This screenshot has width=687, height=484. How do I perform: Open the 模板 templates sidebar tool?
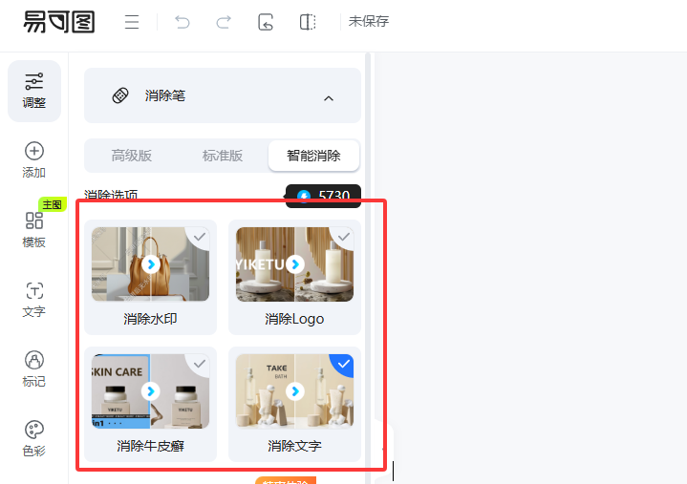tap(34, 230)
